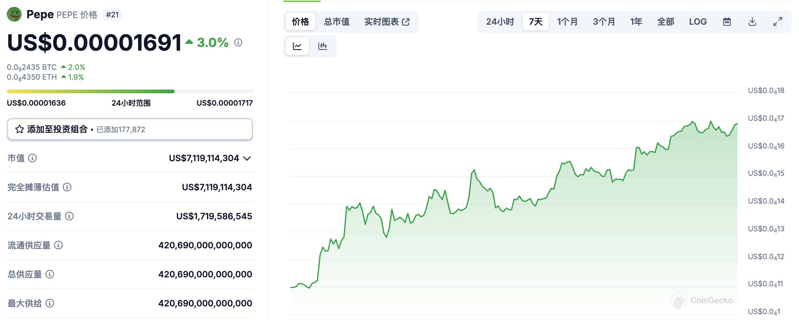Click the 24h low US$0.00001636

(x=36, y=103)
